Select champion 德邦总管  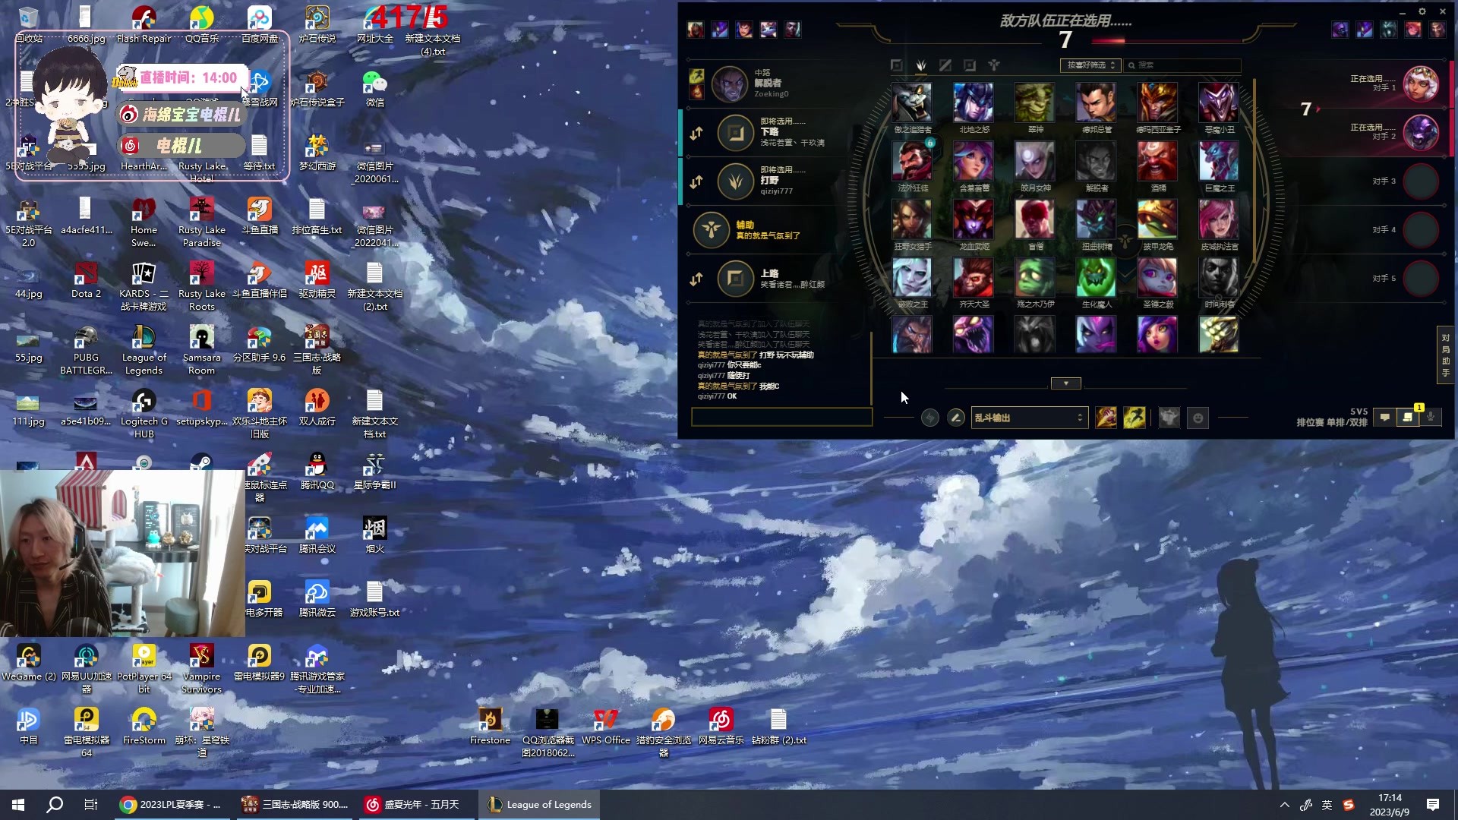(1096, 102)
